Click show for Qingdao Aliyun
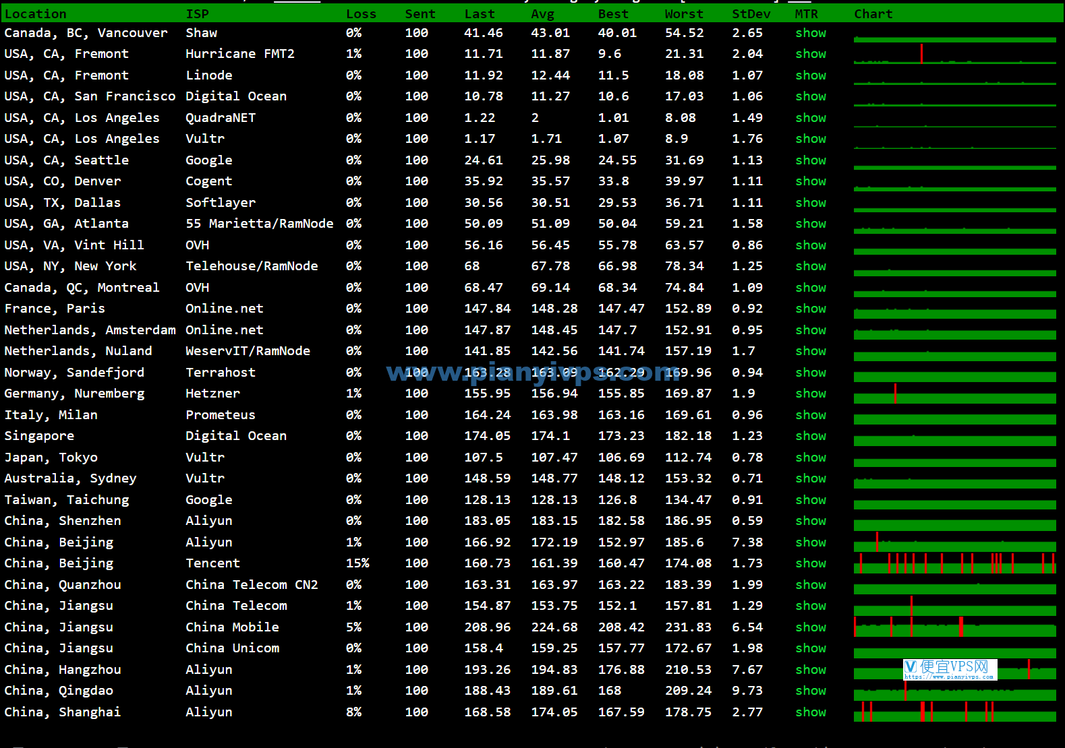 [x=810, y=691]
